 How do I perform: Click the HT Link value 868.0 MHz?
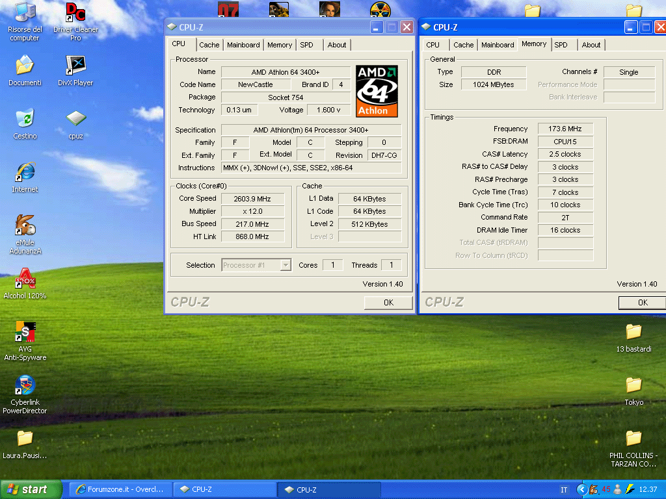pos(252,237)
